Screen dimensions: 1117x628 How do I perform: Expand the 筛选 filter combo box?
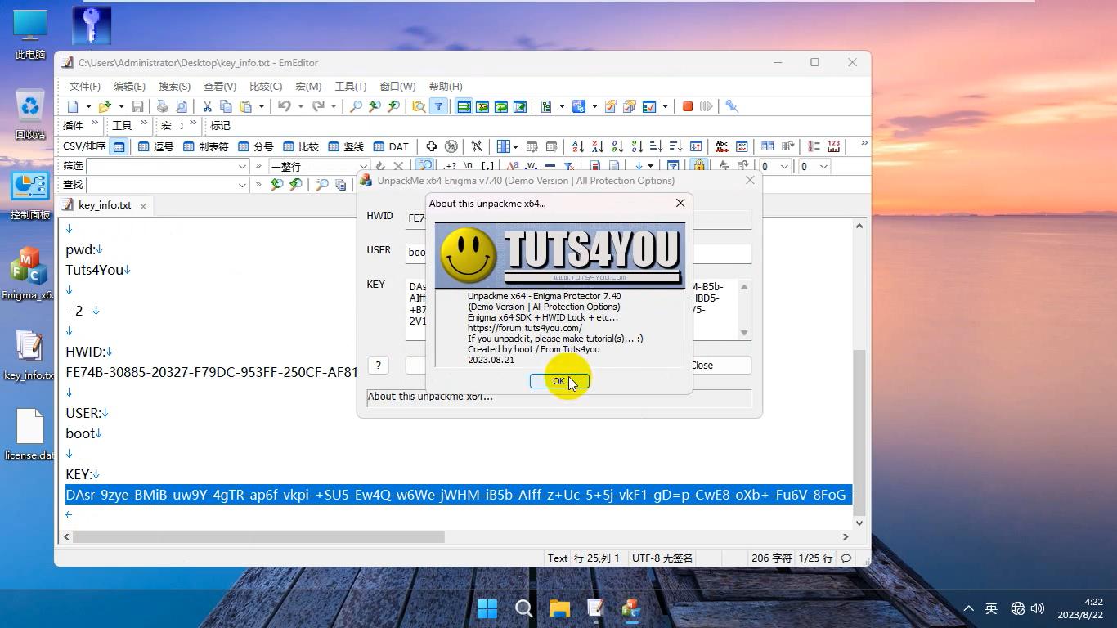[242, 166]
